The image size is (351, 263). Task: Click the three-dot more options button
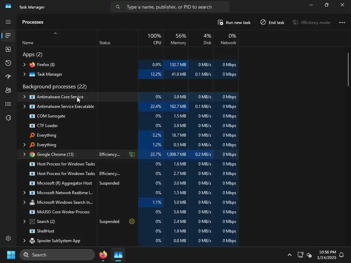pos(342,22)
